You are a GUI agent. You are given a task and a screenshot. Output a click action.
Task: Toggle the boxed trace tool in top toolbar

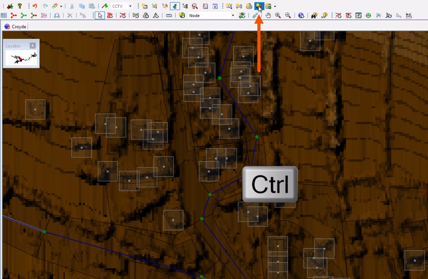(x=175, y=6)
